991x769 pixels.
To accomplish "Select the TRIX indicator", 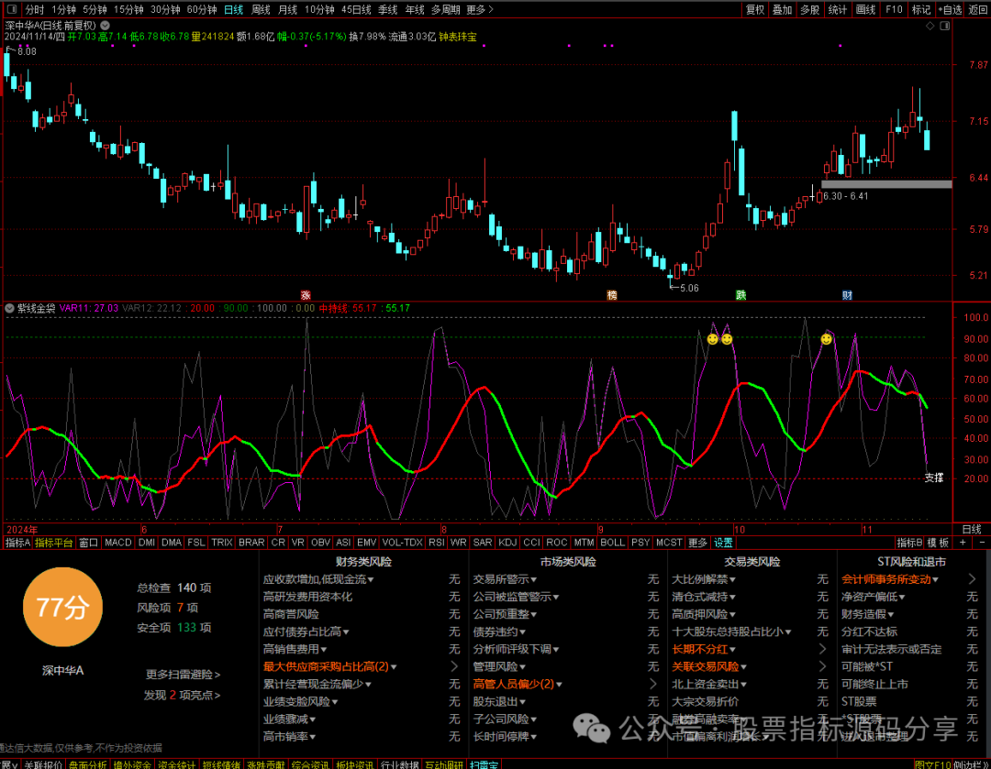I will (222, 543).
